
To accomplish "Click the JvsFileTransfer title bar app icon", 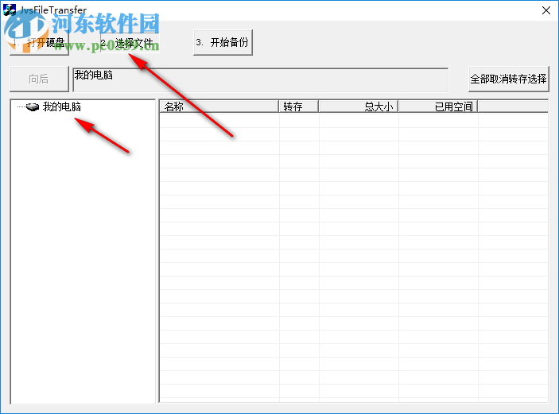I will tap(10, 10).
